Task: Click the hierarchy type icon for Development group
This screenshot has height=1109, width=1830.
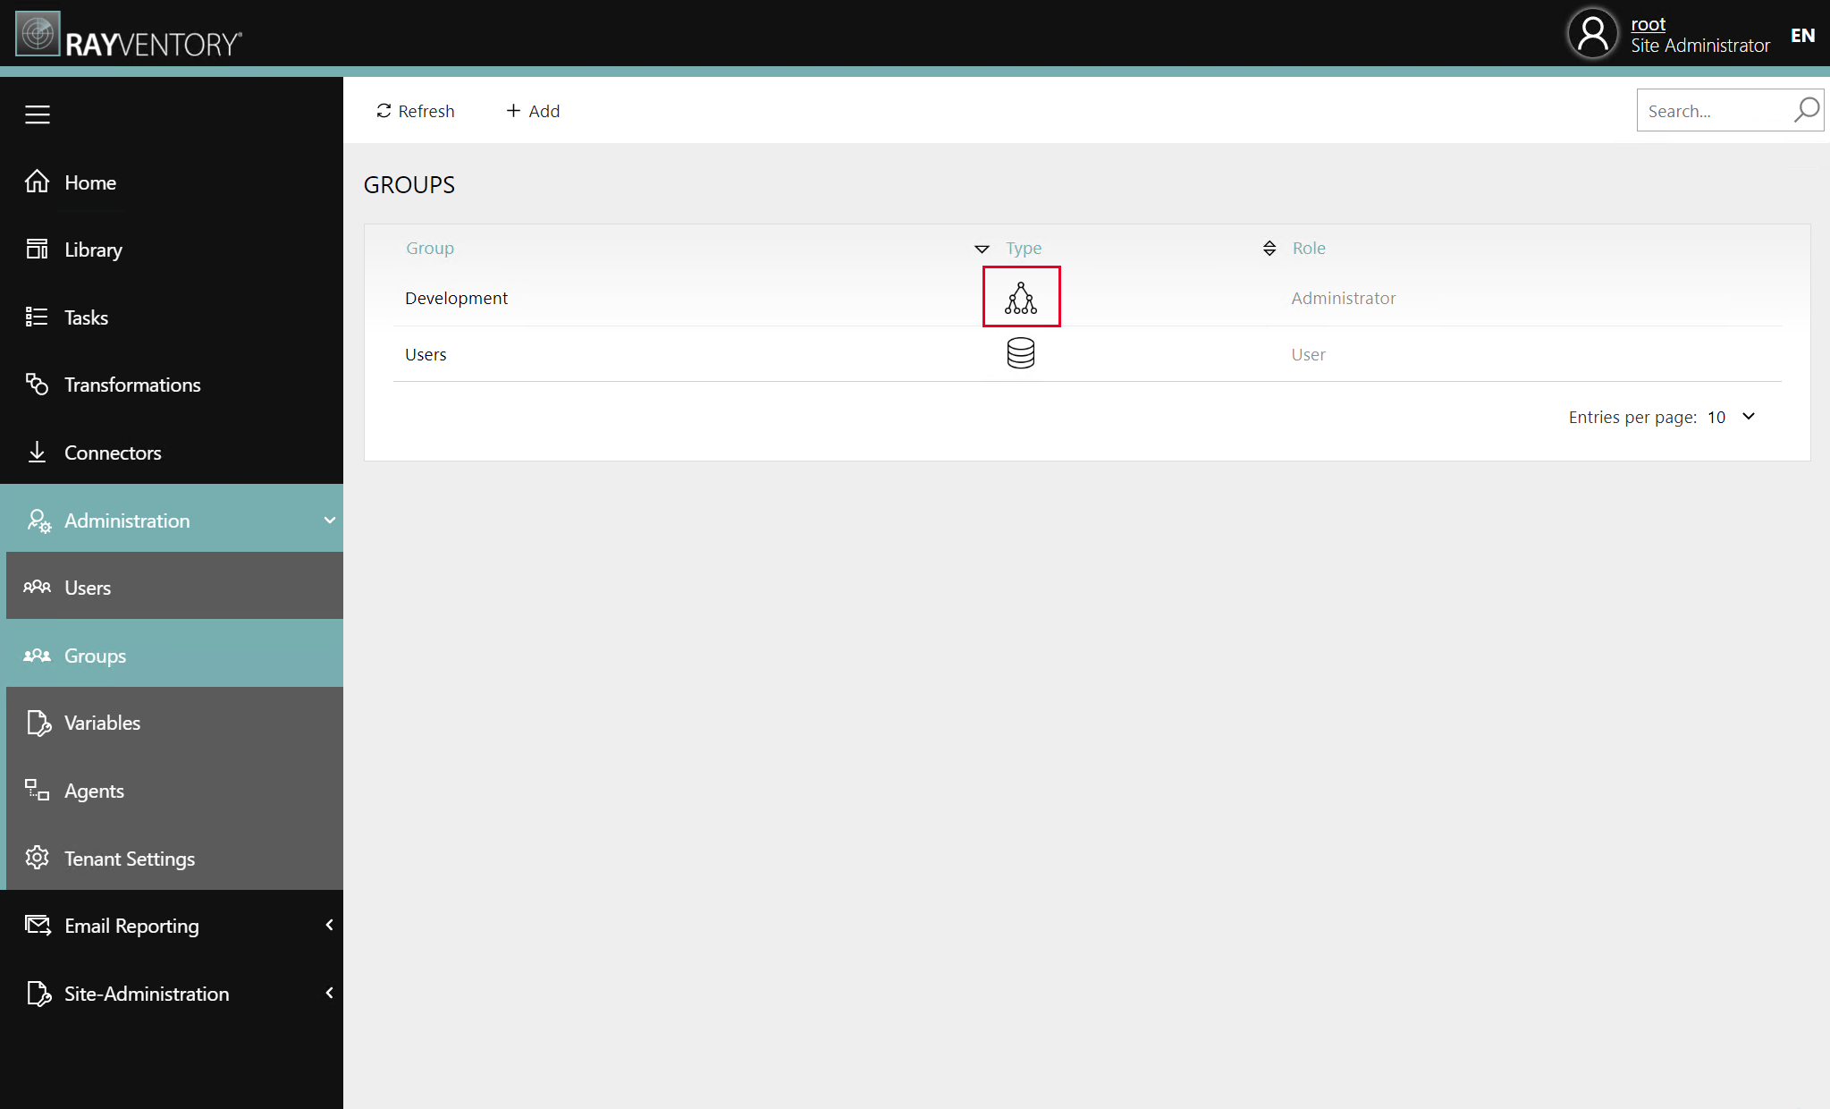Action: (1021, 297)
